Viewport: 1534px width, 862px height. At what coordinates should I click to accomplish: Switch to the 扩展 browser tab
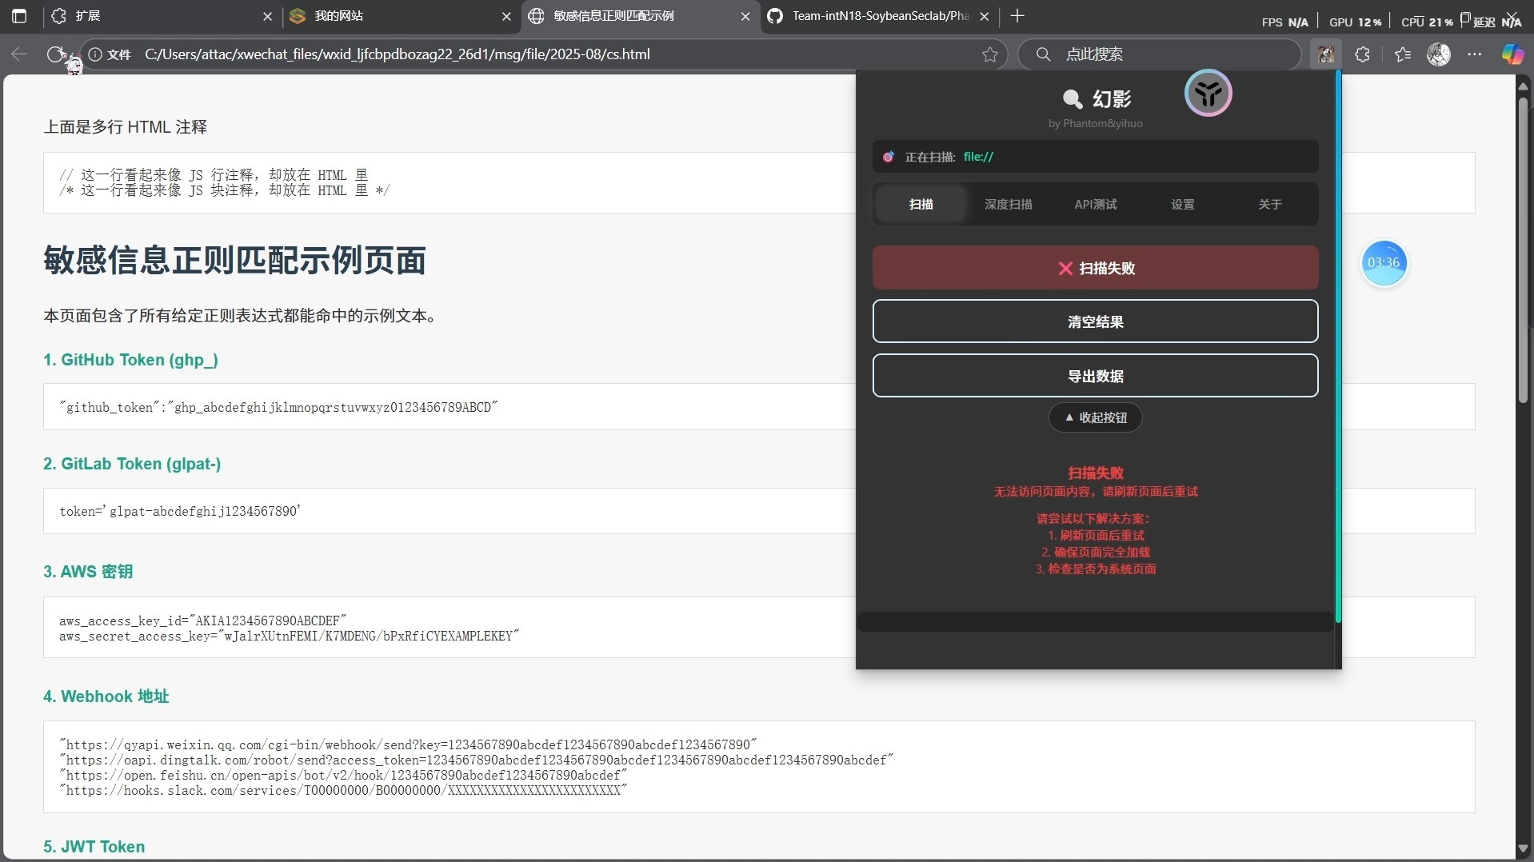pyautogui.click(x=160, y=16)
